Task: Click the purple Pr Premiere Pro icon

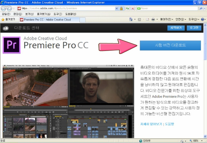Action: coord(12,45)
